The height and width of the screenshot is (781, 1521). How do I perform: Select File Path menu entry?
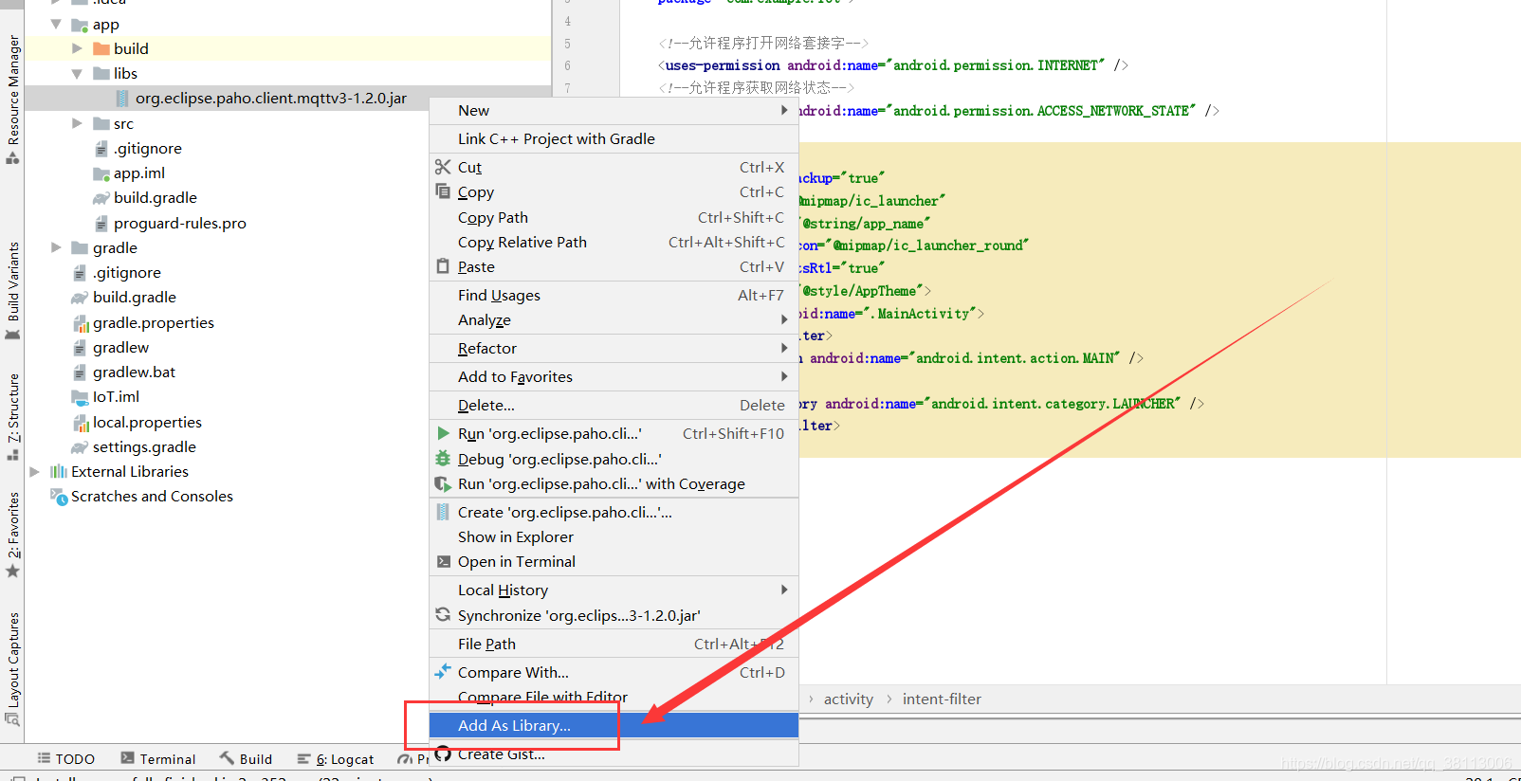[614, 644]
